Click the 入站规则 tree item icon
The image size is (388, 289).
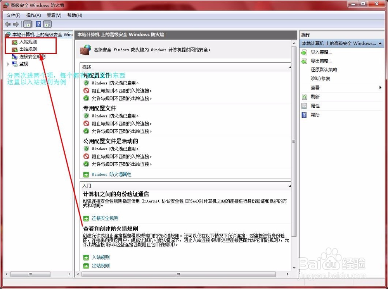pyautogui.click(x=15, y=42)
